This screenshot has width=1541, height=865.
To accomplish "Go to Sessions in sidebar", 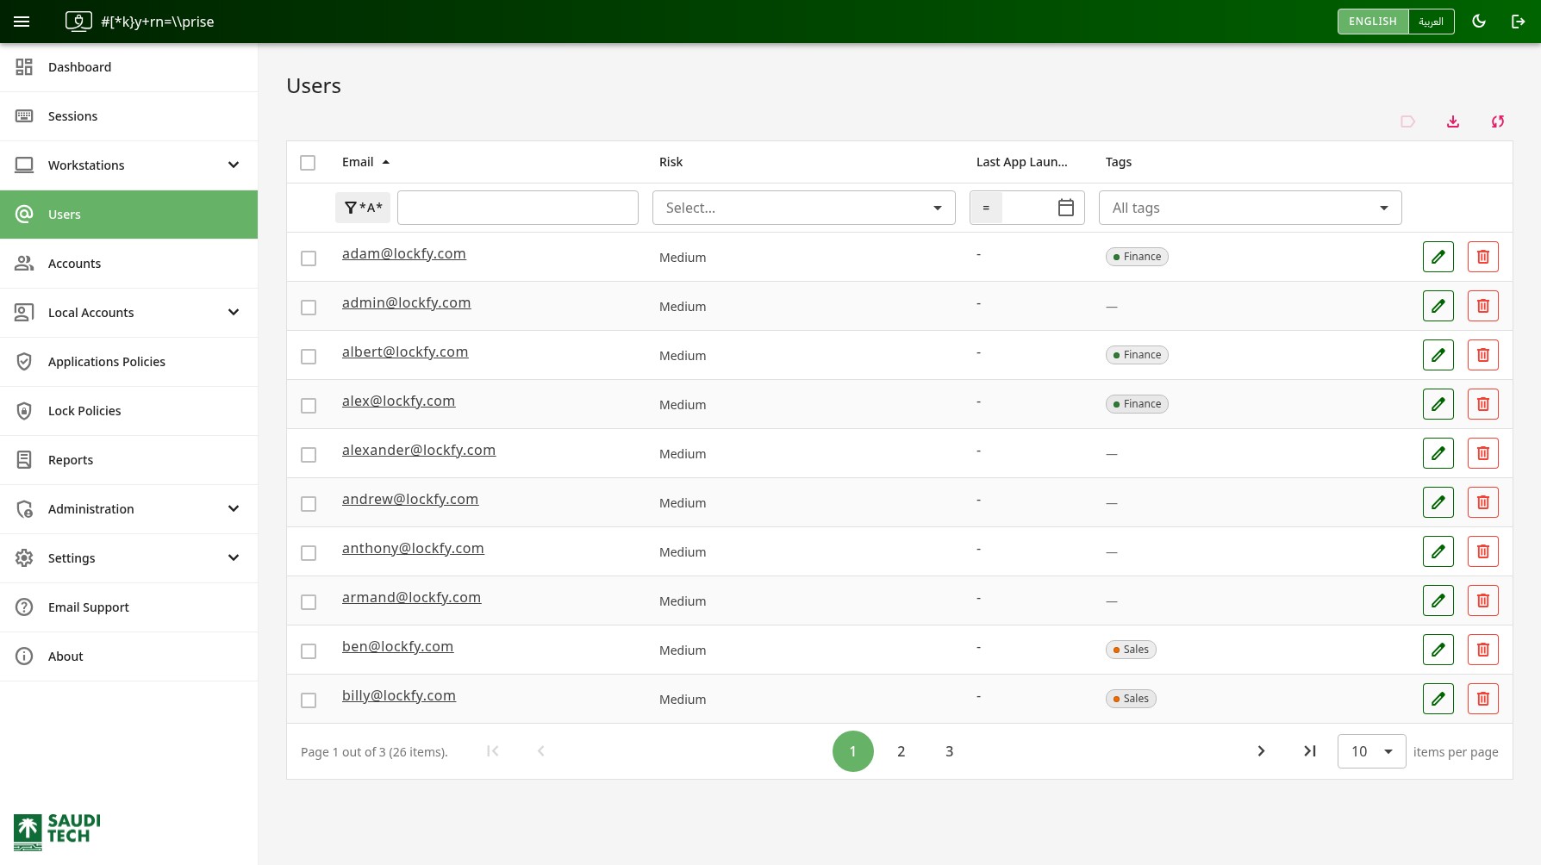I will (x=129, y=116).
